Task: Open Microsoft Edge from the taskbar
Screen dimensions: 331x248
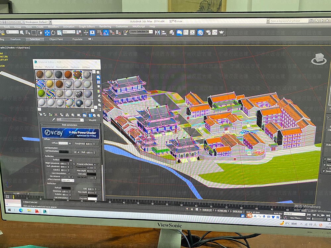Action: (x=21, y=211)
